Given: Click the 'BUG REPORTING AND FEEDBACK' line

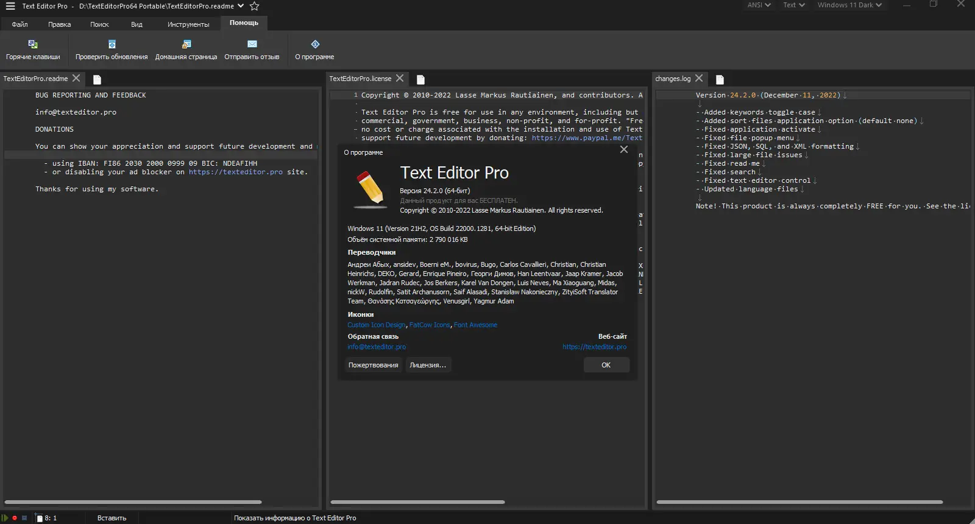Looking at the screenshot, I should 91,95.
